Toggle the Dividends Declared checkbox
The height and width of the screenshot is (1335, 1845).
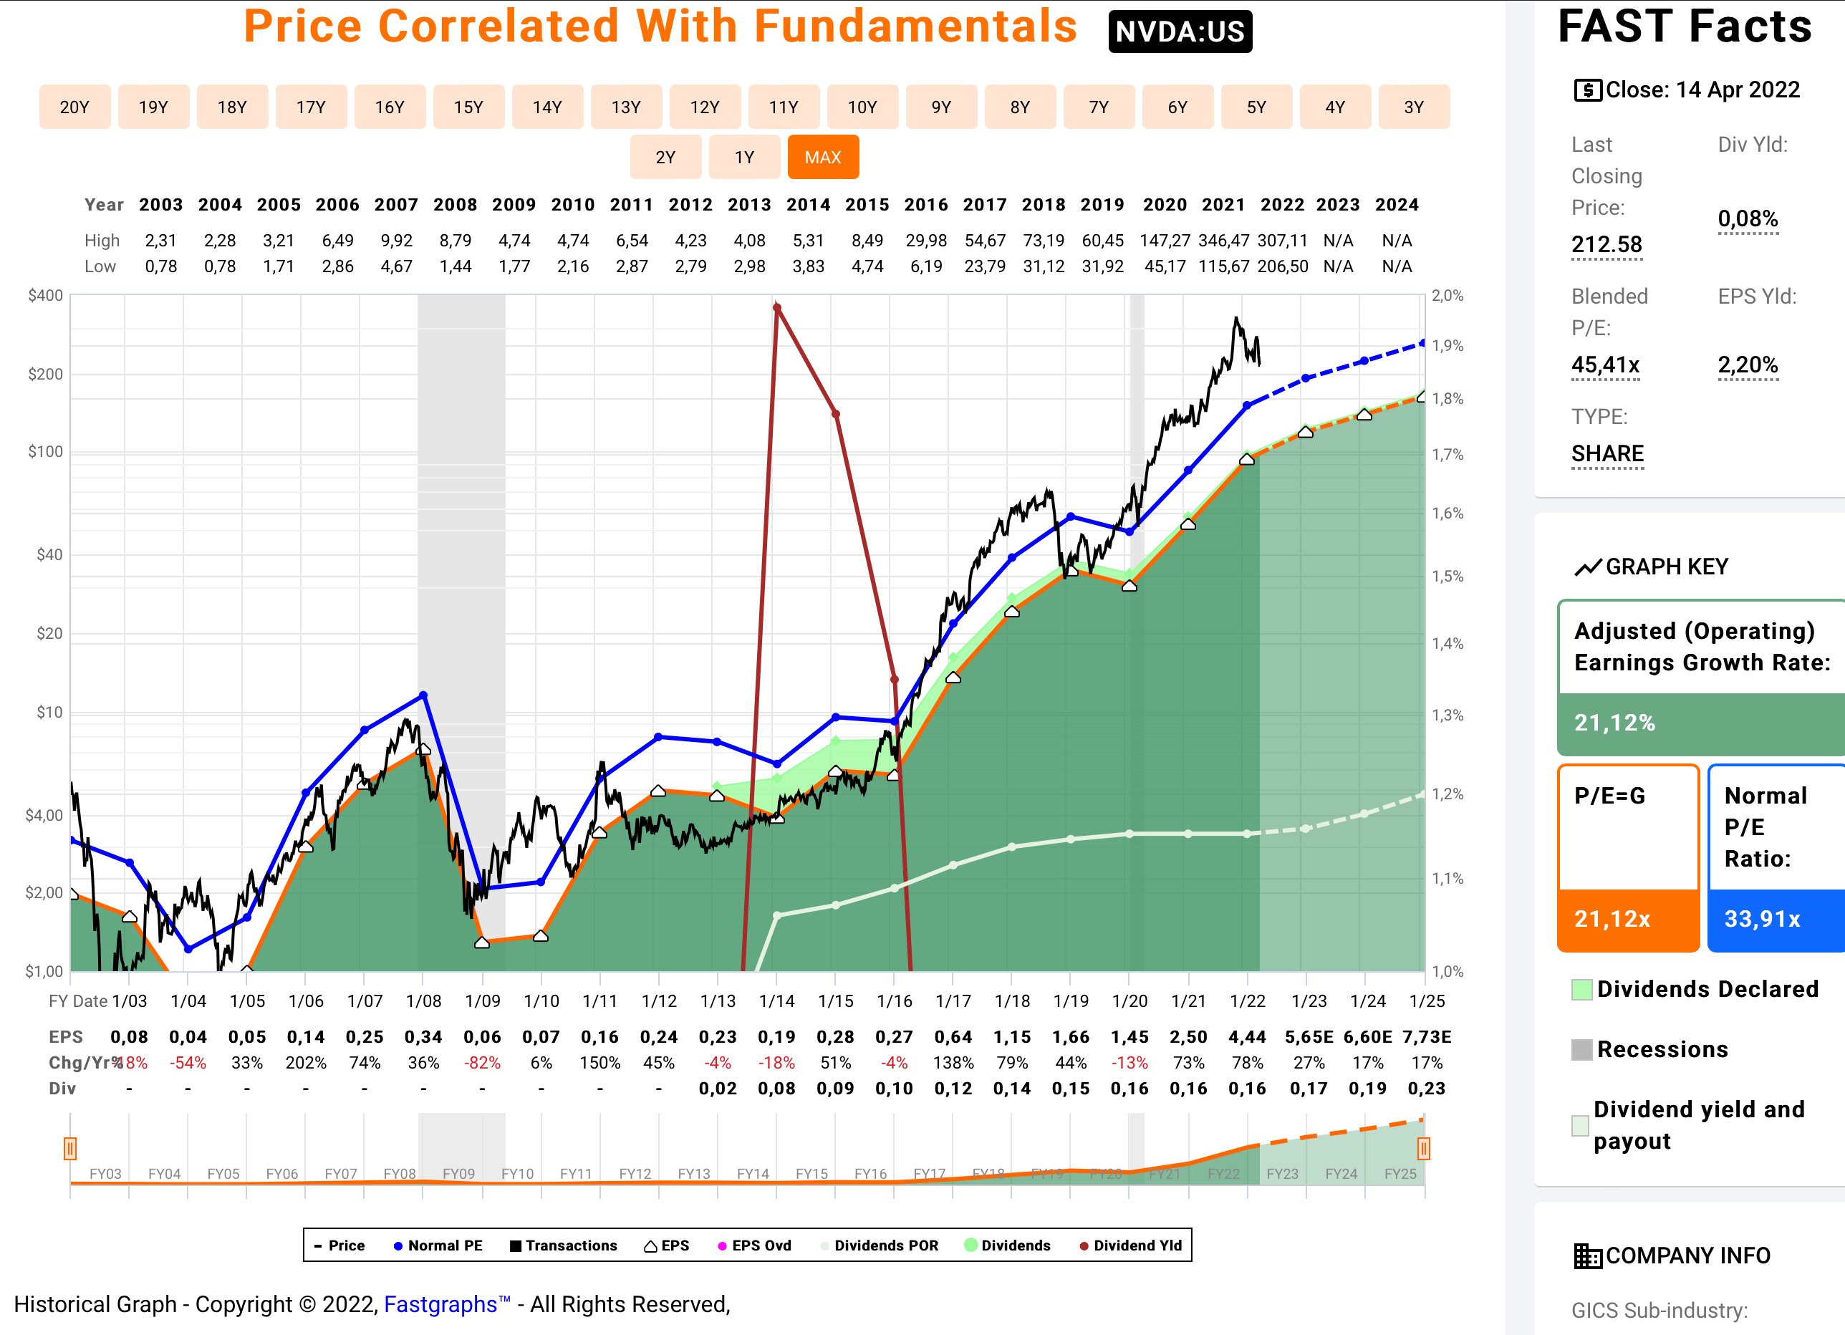pyautogui.click(x=1581, y=990)
